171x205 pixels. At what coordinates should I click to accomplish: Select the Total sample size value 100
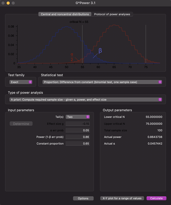[160, 130]
